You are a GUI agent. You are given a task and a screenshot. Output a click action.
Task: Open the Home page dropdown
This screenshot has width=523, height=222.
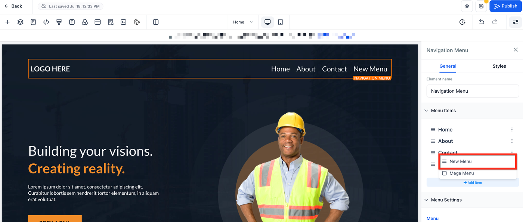tap(243, 22)
